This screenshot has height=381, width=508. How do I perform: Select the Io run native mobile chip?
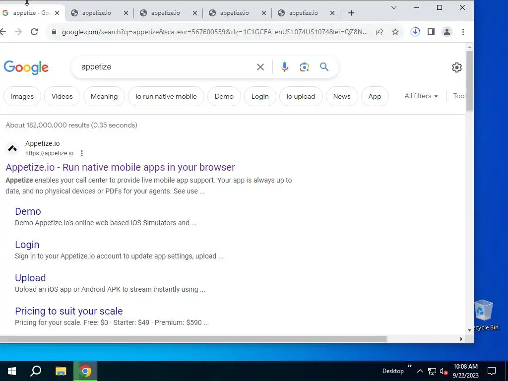(x=166, y=97)
